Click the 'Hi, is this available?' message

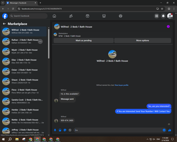pos(69,94)
